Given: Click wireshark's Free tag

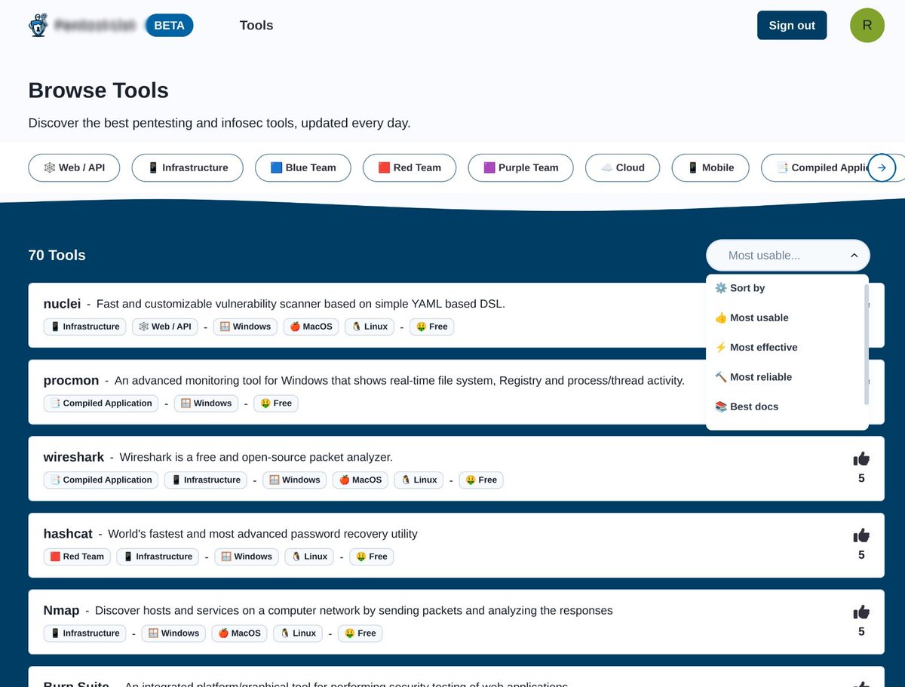Looking at the screenshot, I should coord(481,480).
